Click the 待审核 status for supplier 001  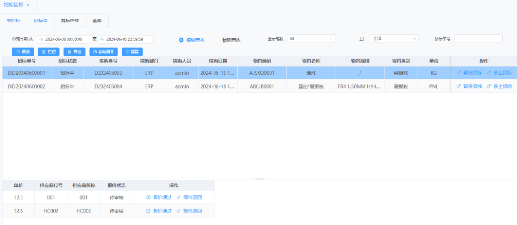(x=116, y=197)
